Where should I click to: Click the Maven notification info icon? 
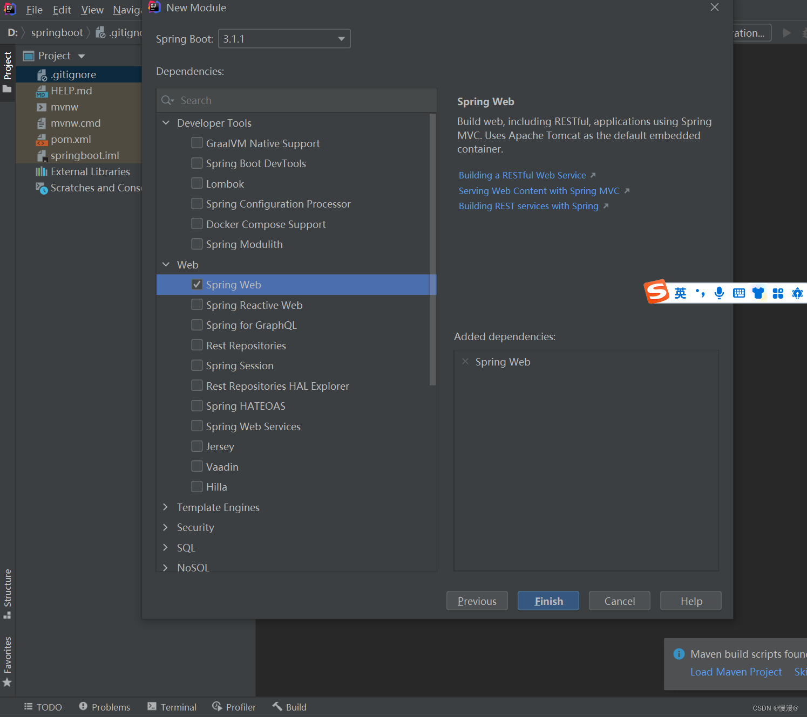(679, 654)
